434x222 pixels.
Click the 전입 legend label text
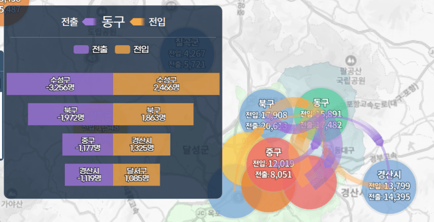tap(141, 49)
